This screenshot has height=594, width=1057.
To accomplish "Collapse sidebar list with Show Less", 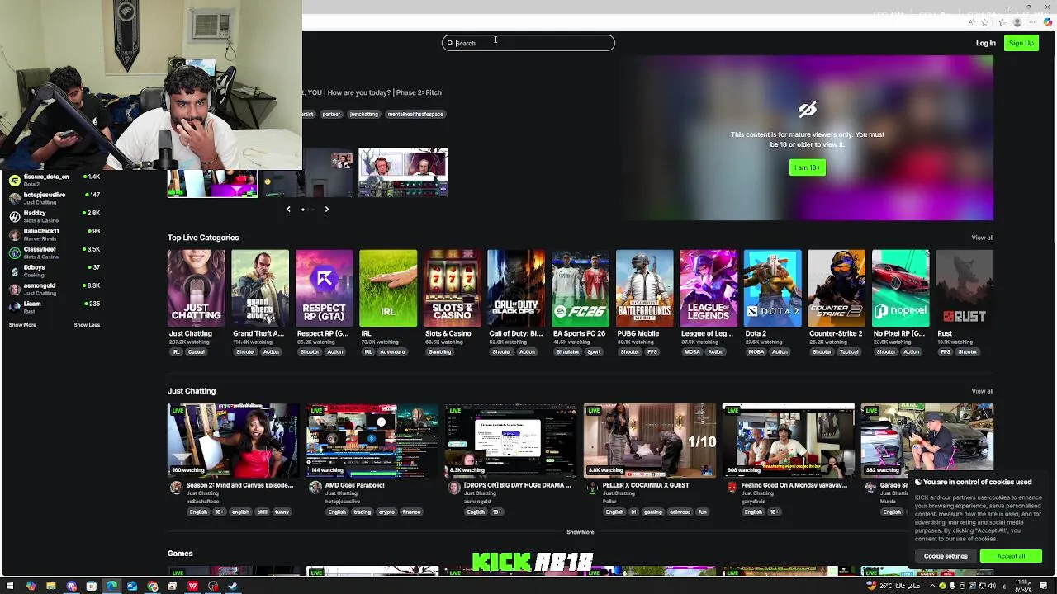I will (x=87, y=325).
